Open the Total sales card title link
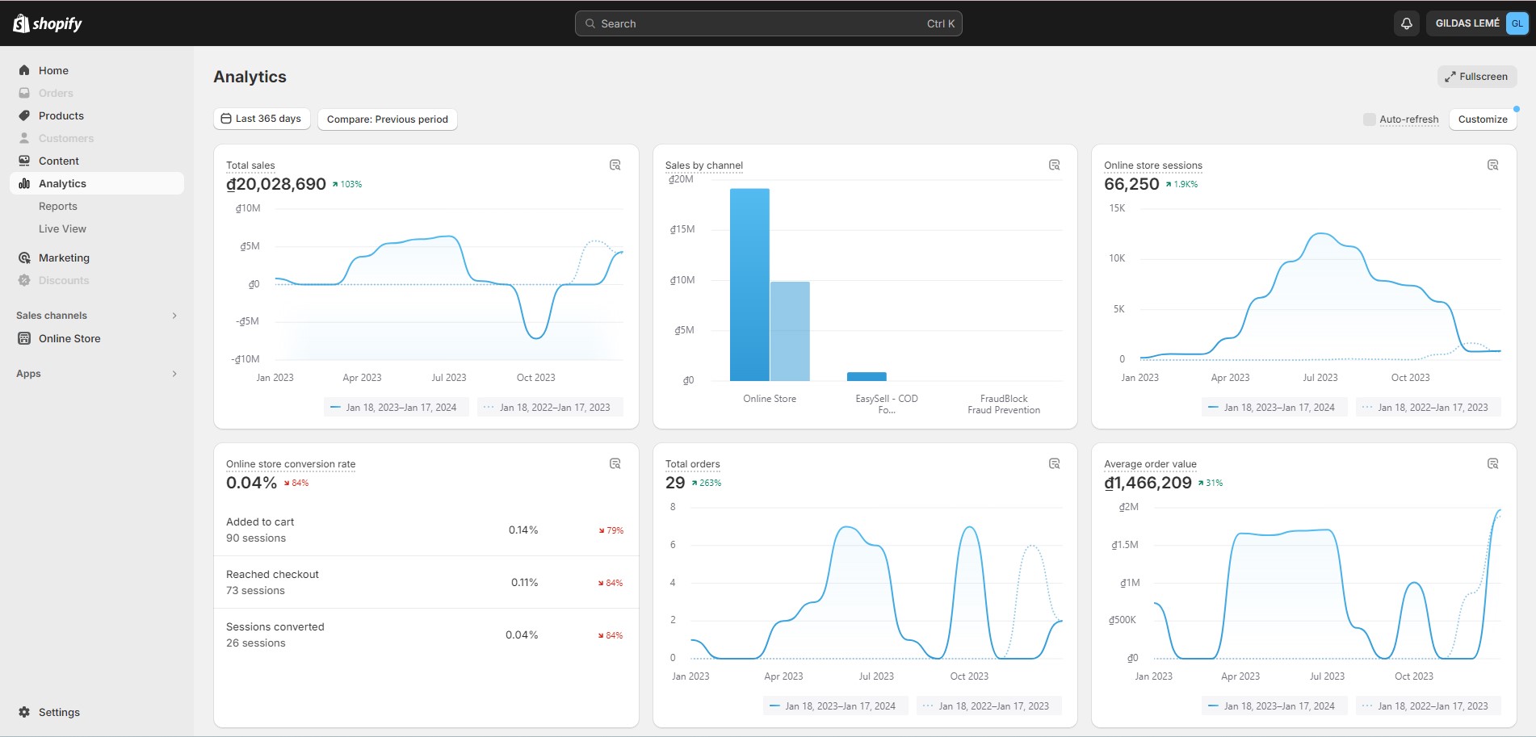Viewport: 1536px width, 737px height. click(250, 165)
